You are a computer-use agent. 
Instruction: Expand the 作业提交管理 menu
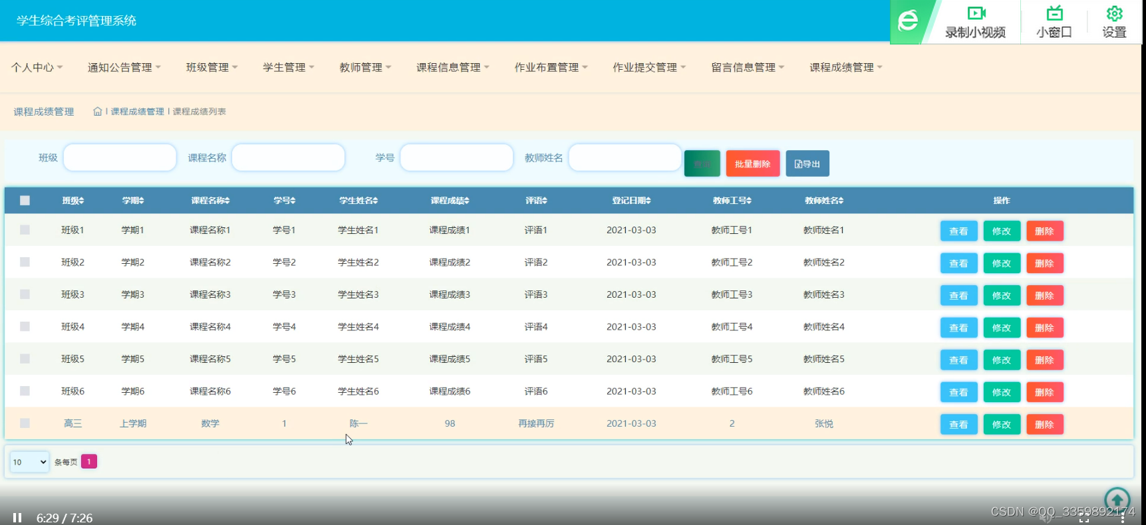[x=649, y=67]
